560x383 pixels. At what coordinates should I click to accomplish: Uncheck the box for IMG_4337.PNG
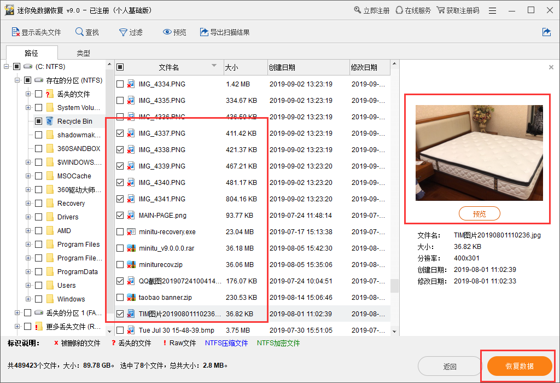[120, 134]
